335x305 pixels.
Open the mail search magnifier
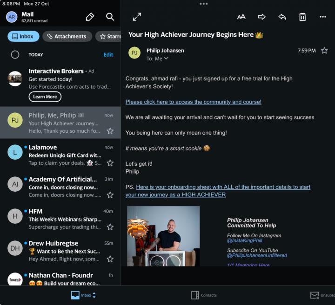click(110, 17)
